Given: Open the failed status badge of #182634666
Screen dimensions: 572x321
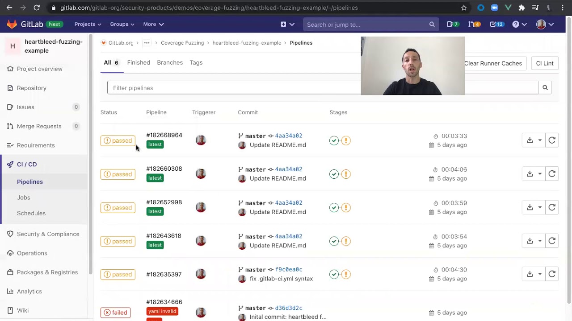Looking at the screenshot, I should tap(115, 313).
